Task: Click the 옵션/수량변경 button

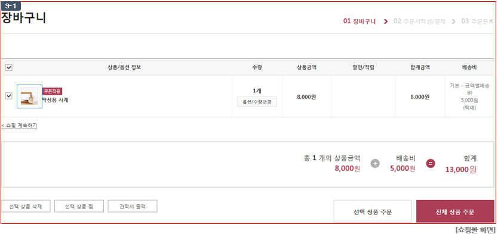Action: [257, 102]
